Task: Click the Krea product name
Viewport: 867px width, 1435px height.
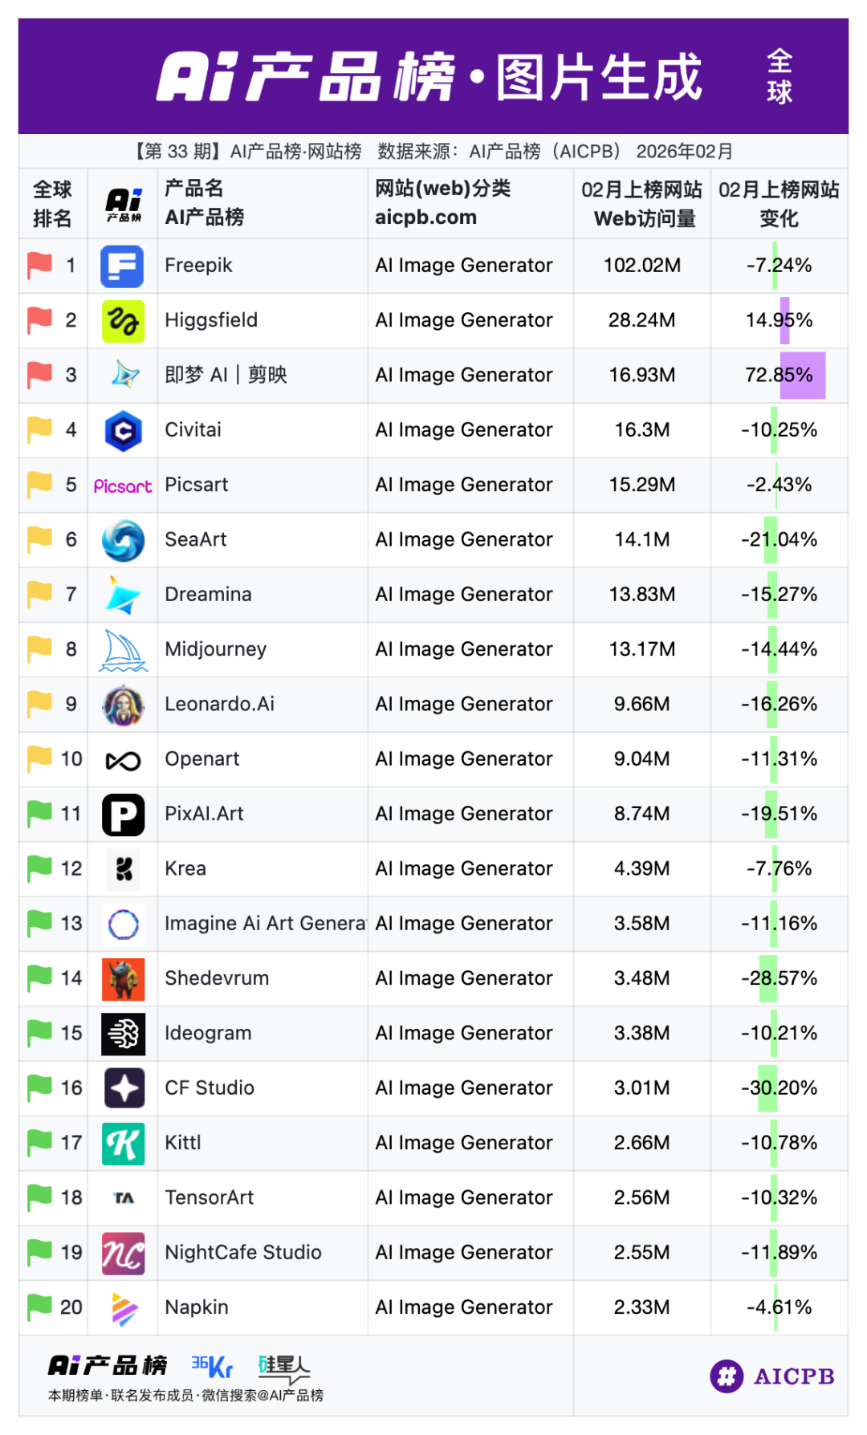Action: pyautogui.click(x=185, y=869)
